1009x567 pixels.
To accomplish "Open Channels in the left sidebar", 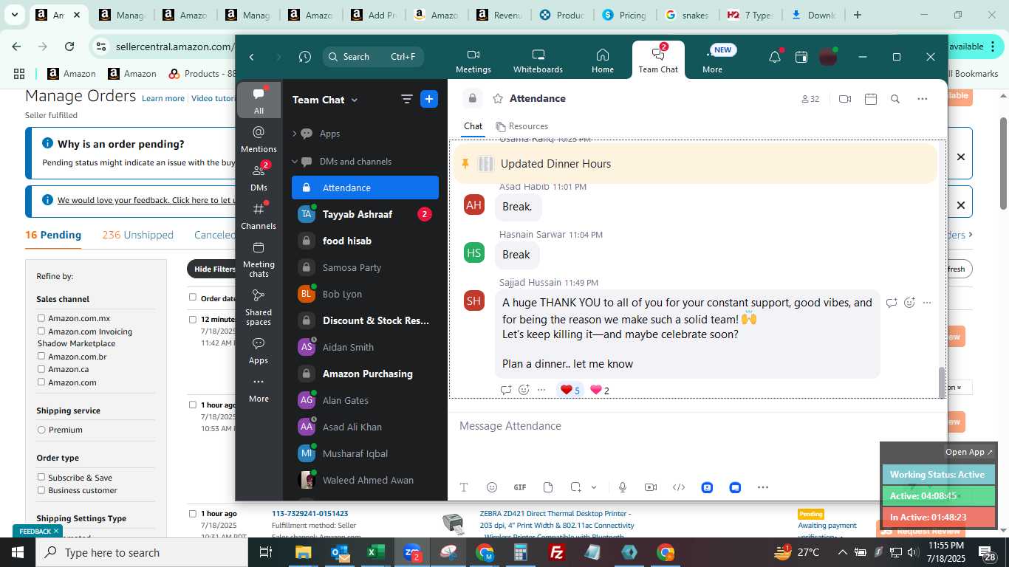I will click(x=259, y=216).
